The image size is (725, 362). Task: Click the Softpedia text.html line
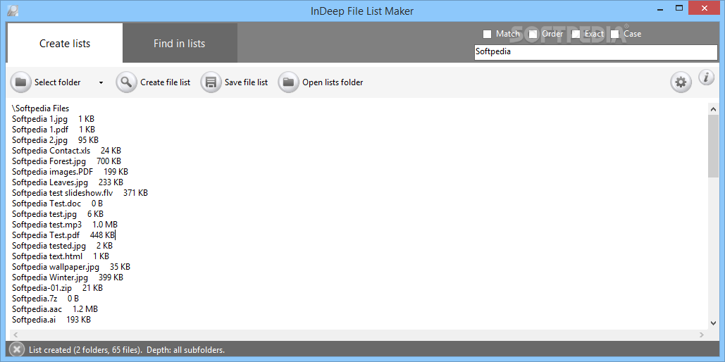point(61,256)
